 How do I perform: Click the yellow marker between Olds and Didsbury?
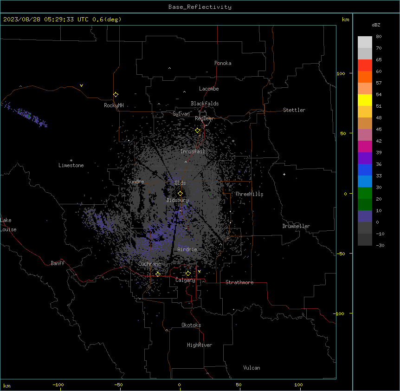coord(180,194)
